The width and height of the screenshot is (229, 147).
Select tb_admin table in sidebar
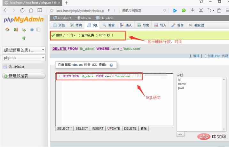pyautogui.click(x=16, y=66)
